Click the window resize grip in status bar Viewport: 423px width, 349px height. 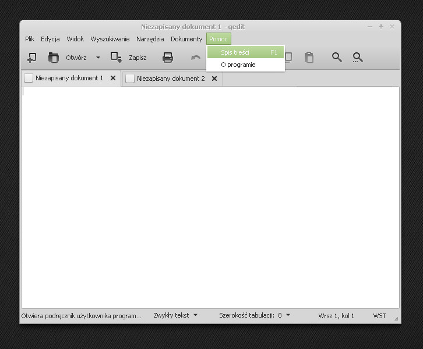(396, 319)
